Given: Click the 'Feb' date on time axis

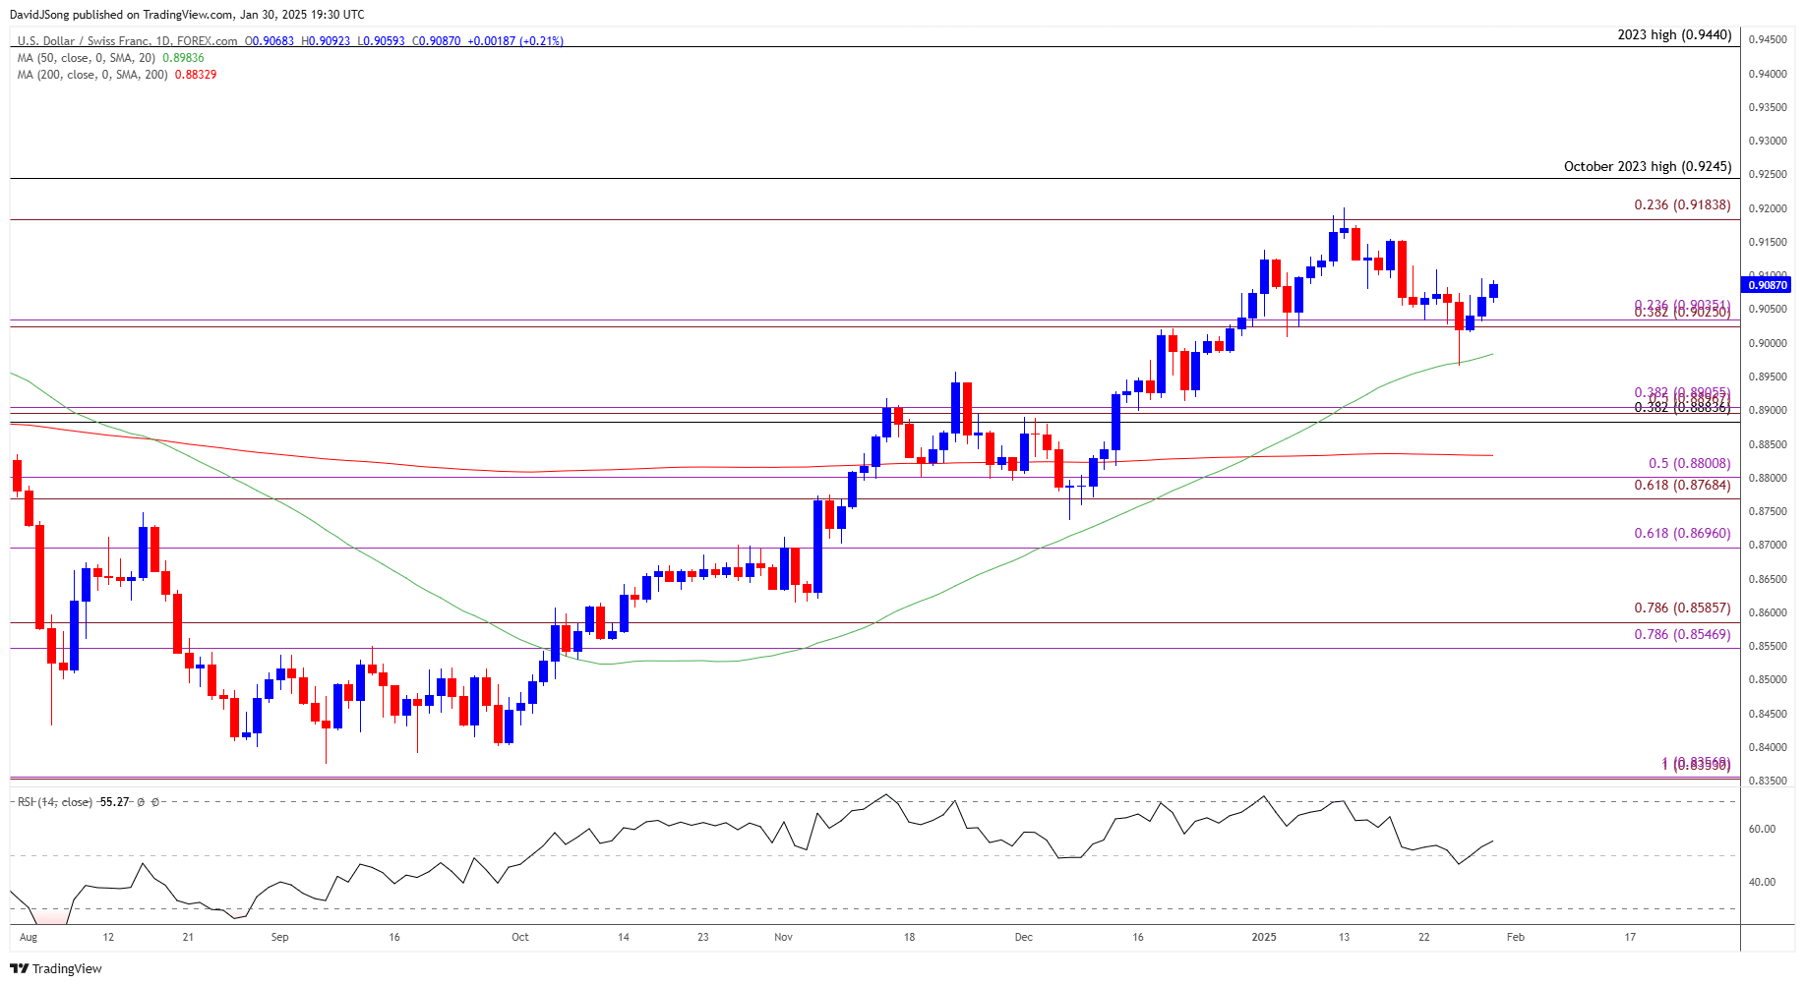Looking at the screenshot, I should (x=1516, y=937).
